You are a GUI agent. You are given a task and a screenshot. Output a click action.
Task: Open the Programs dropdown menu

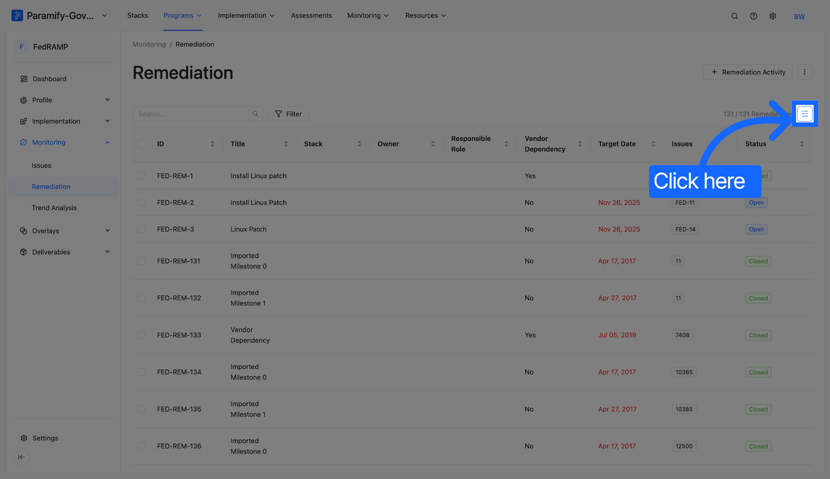pyautogui.click(x=183, y=16)
